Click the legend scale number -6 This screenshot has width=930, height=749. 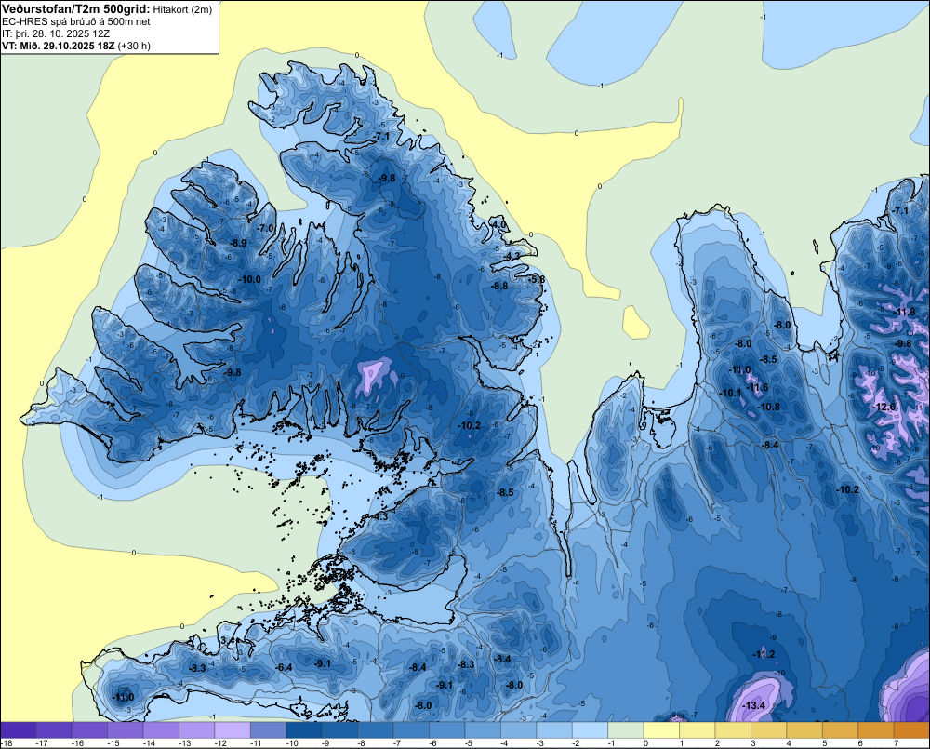tap(433, 743)
